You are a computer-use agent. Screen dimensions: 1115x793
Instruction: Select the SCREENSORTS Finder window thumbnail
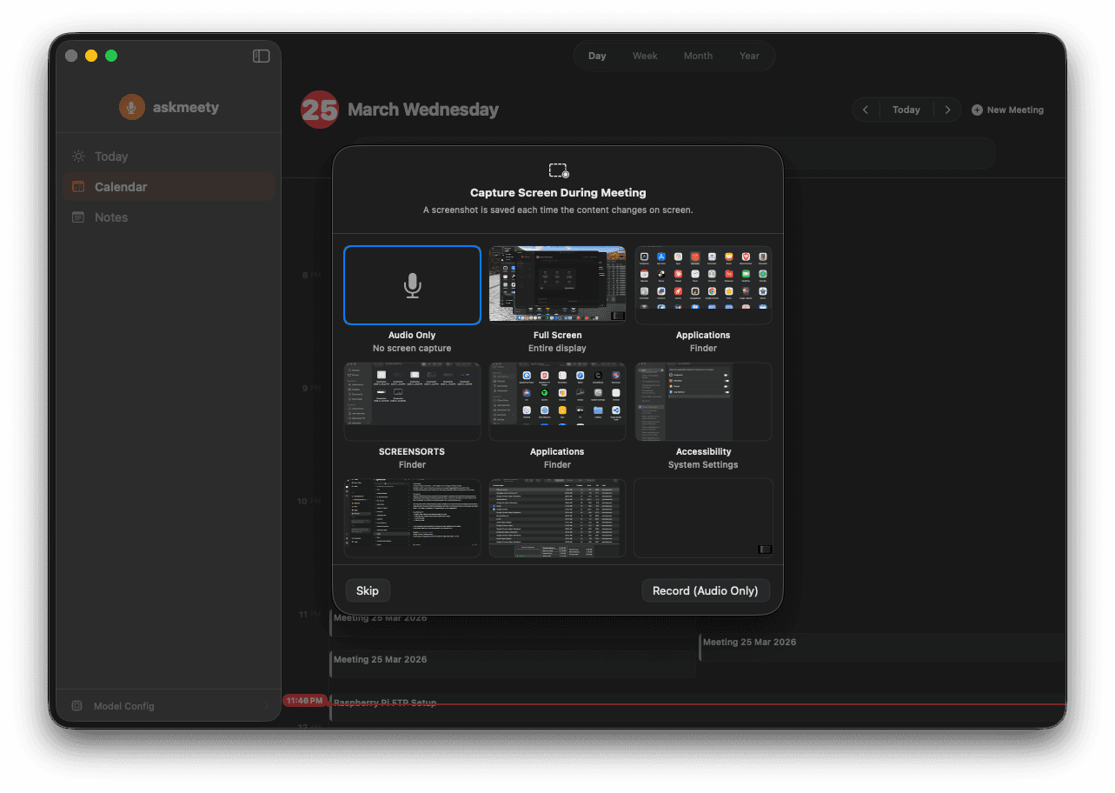[x=412, y=402]
